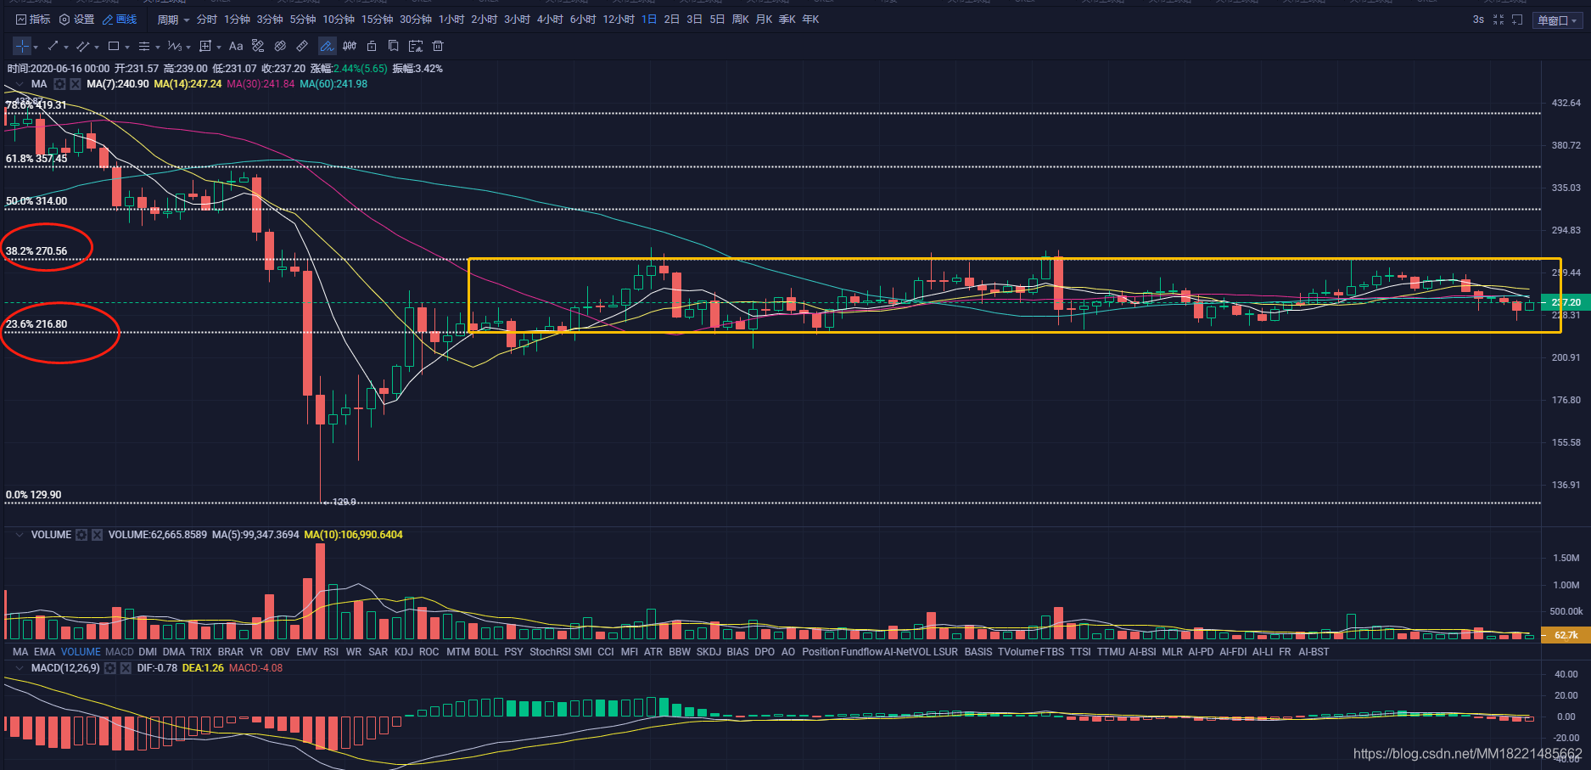The width and height of the screenshot is (1591, 770).
Task: Switch to 周K weekly timeframe
Action: pyautogui.click(x=740, y=19)
